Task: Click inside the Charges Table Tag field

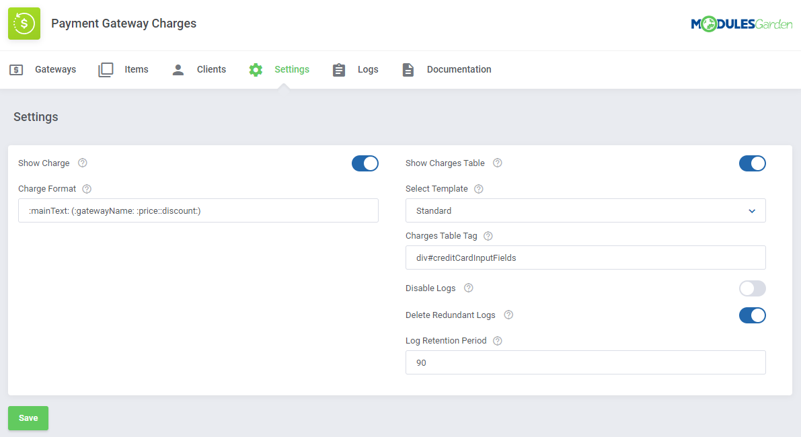Action: click(x=585, y=257)
